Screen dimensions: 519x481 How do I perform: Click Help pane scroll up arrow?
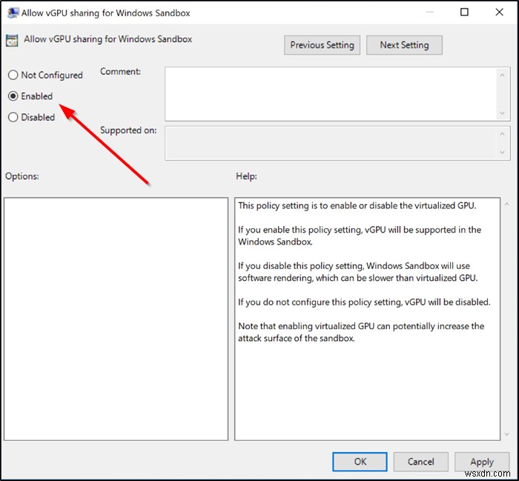[x=506, y=205]
